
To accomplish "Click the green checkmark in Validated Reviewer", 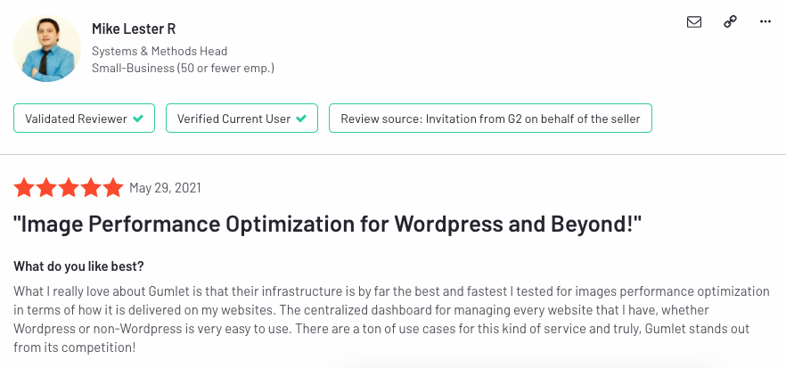I will click(x=138, y=119).
